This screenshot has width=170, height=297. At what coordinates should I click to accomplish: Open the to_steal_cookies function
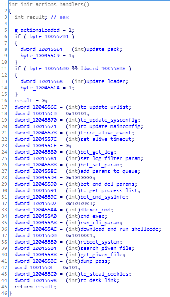(x=104, y=274)
